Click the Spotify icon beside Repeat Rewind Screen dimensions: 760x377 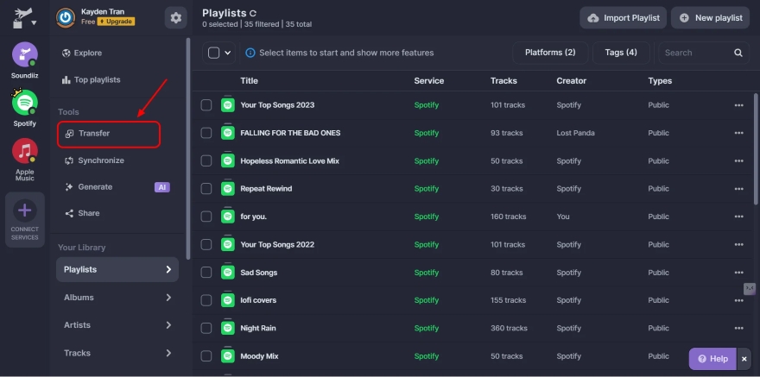pyautogui.click(x=228, y=188)
